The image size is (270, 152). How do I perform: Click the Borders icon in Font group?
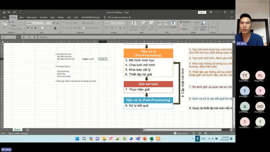pos(42,28)
